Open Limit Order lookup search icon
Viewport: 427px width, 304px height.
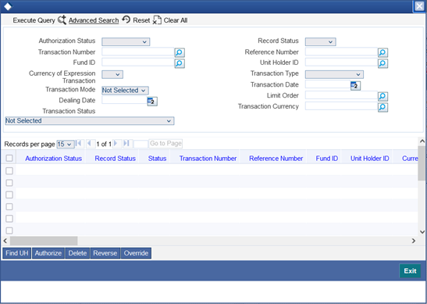click(x=383, y=96)
